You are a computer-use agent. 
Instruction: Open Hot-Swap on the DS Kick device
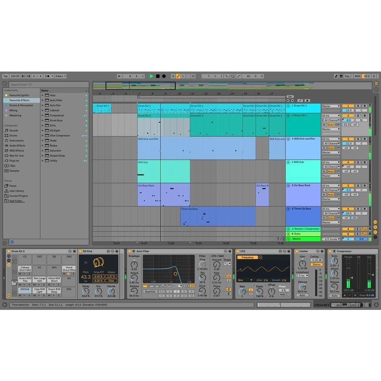tap(113, 251)
